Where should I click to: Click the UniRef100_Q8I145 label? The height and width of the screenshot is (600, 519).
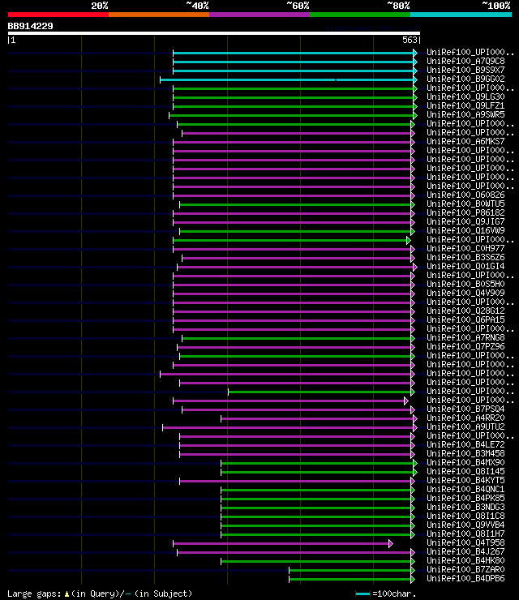point(465,471)
